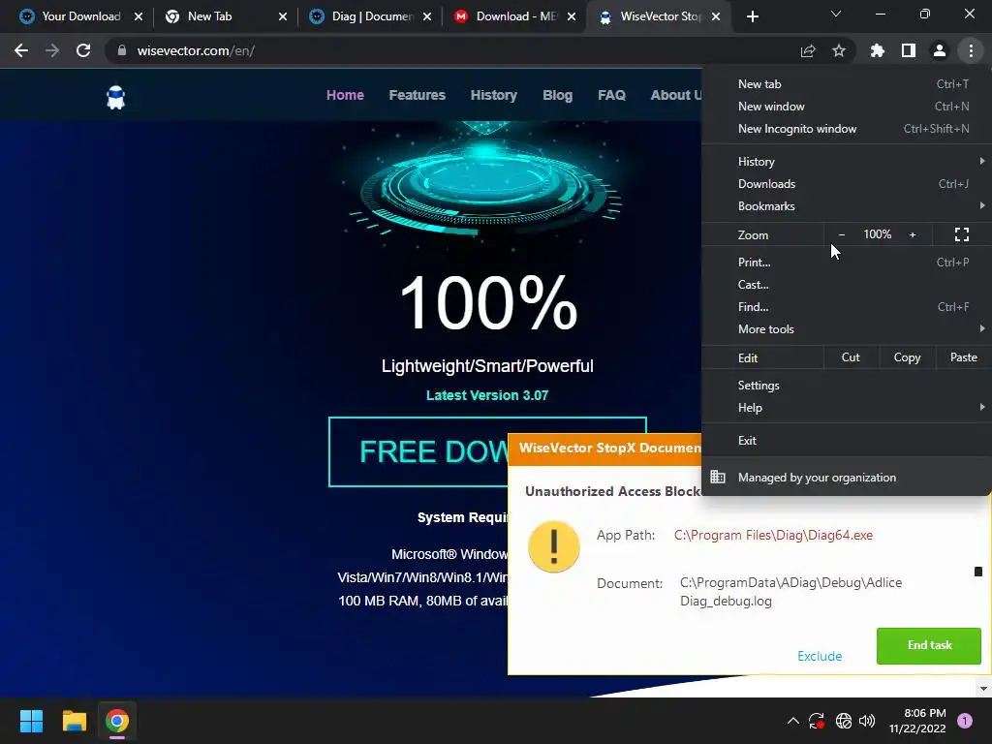Click Paste in the Edit row

click(x=964, y=357)
